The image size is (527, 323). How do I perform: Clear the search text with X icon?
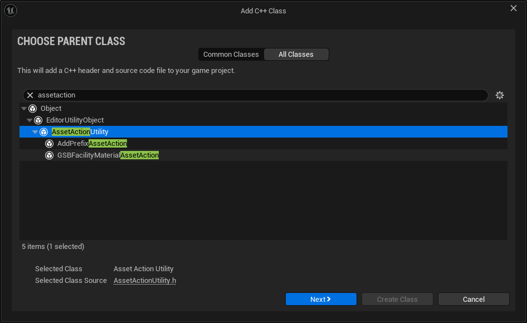[x=31, y=95]
